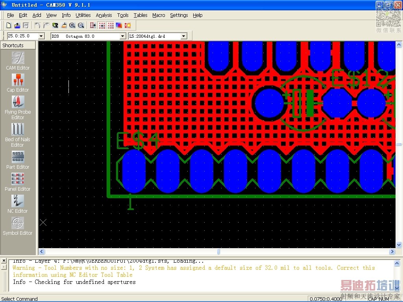Click the highlight toolbar icon
Viewport: 403px width, 302px height.
[128, 25]
